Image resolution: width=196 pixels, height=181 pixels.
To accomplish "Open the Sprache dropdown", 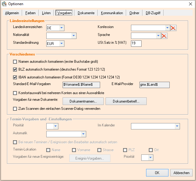I will tap(158, 36).
